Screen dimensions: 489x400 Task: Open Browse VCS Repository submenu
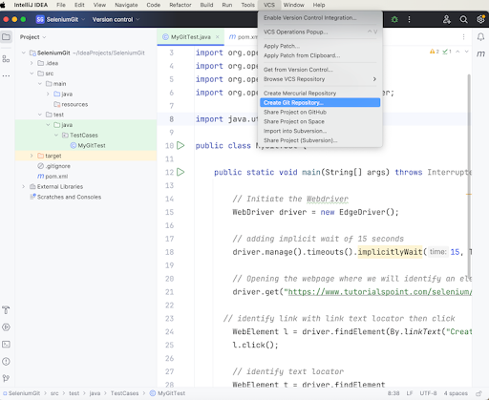[x=320, y=79]
